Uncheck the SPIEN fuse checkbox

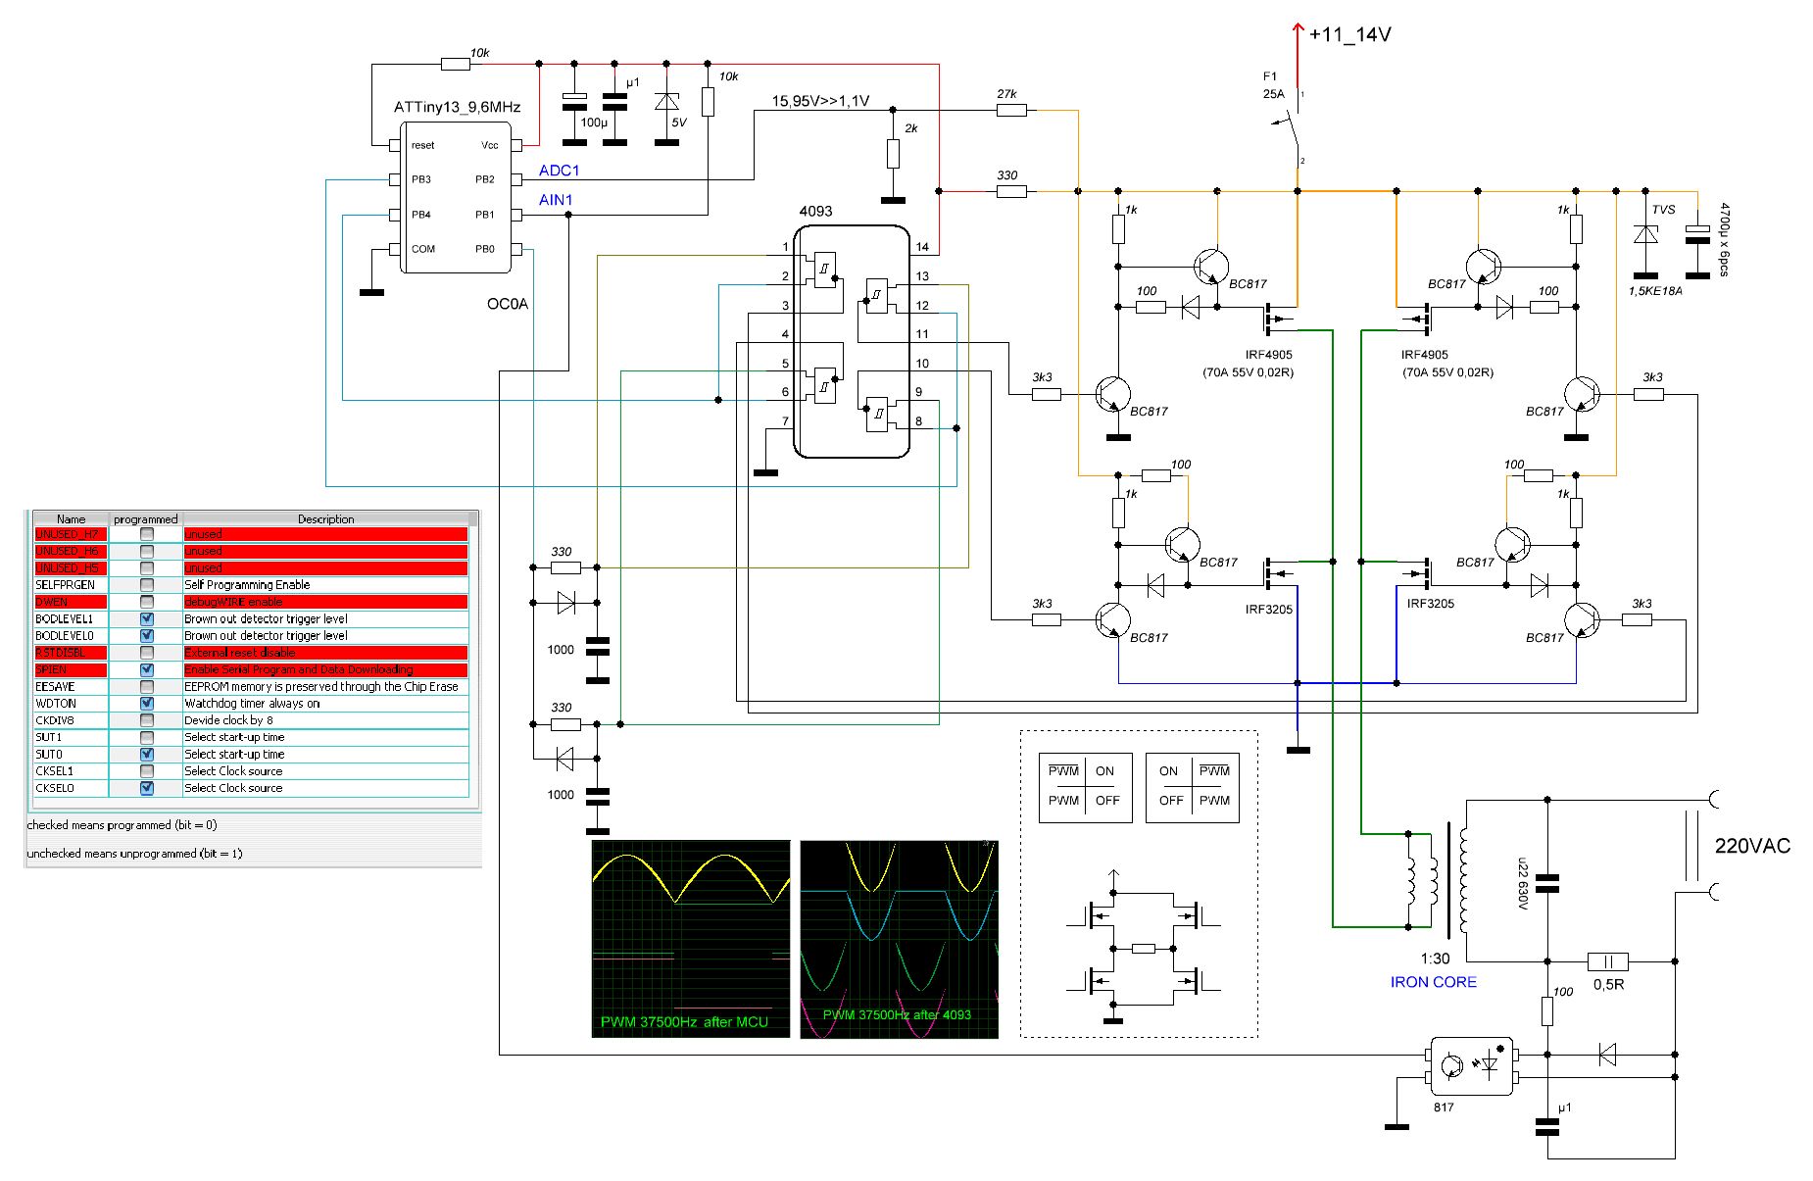[x=147, y=669]
